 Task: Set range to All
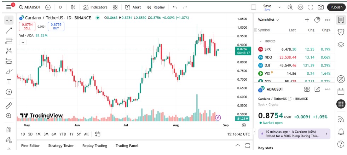(x=86, y=134)
